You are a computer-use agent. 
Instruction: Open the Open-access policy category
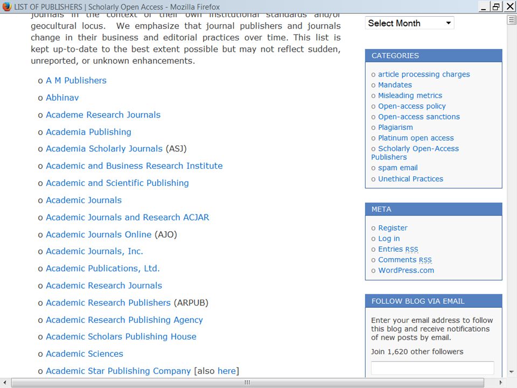[x=412, y=106]
